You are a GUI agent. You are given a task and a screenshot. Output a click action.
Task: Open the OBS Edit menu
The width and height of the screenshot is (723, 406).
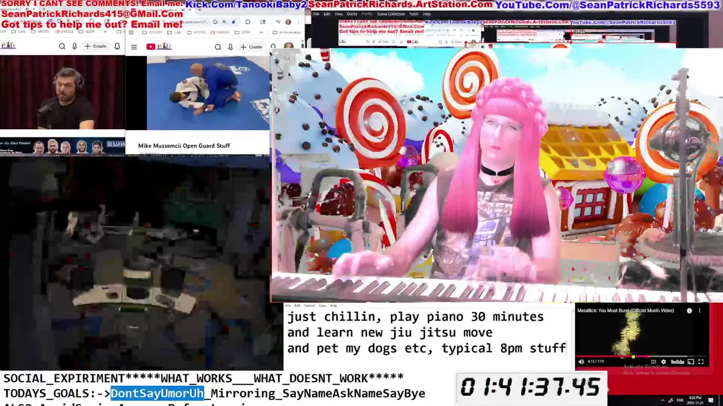point(327,14)
